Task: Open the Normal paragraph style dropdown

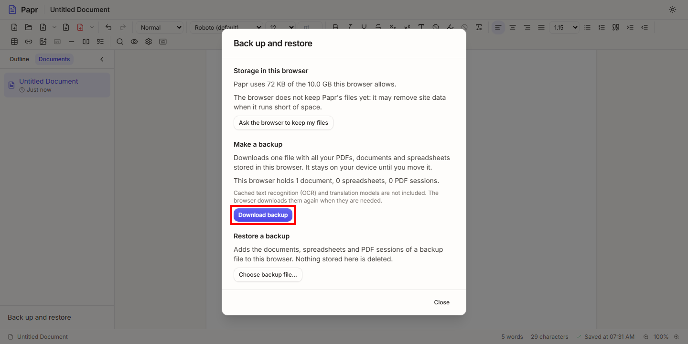Action: pos(160,27)
